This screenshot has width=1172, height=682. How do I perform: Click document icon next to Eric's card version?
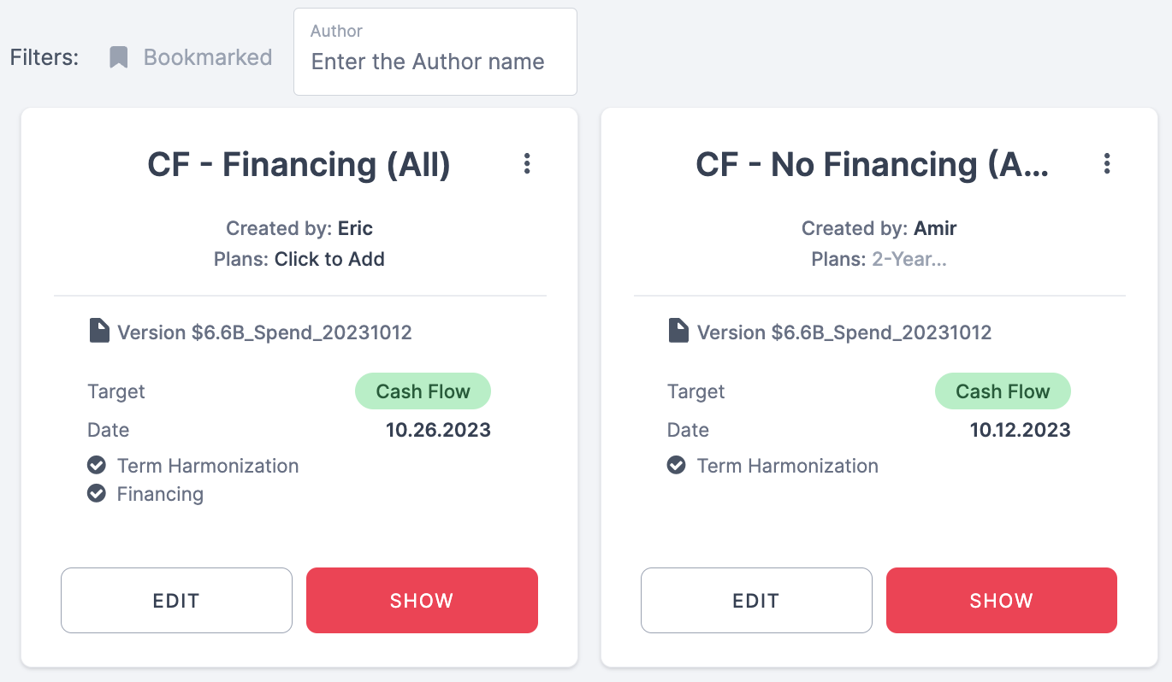[x=99, y=331]
